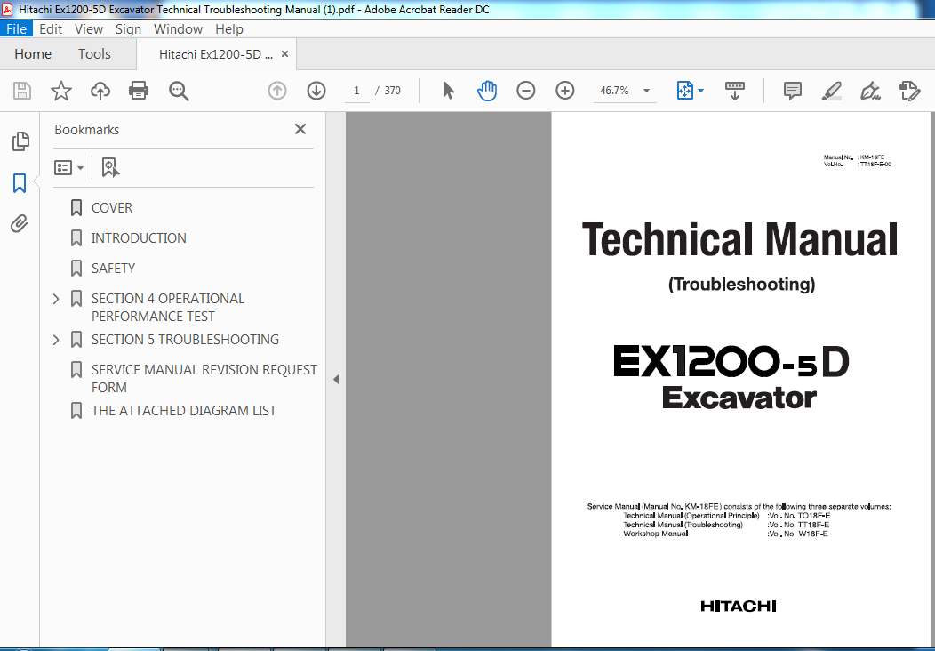Zoom out with the minus icon
This screenshot has height=651, width=935.
pyautogui.click(x=526, y=91)
